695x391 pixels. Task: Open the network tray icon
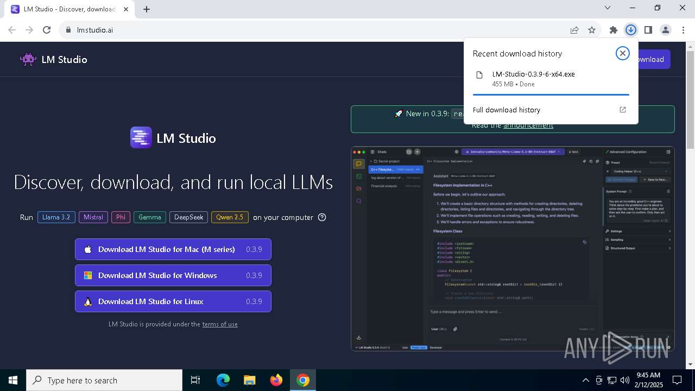click(x=612, y=380)
